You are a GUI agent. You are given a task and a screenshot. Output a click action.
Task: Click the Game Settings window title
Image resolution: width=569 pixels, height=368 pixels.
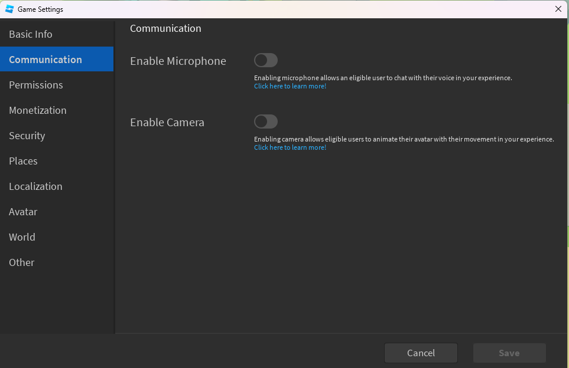[x=40, y=9]
